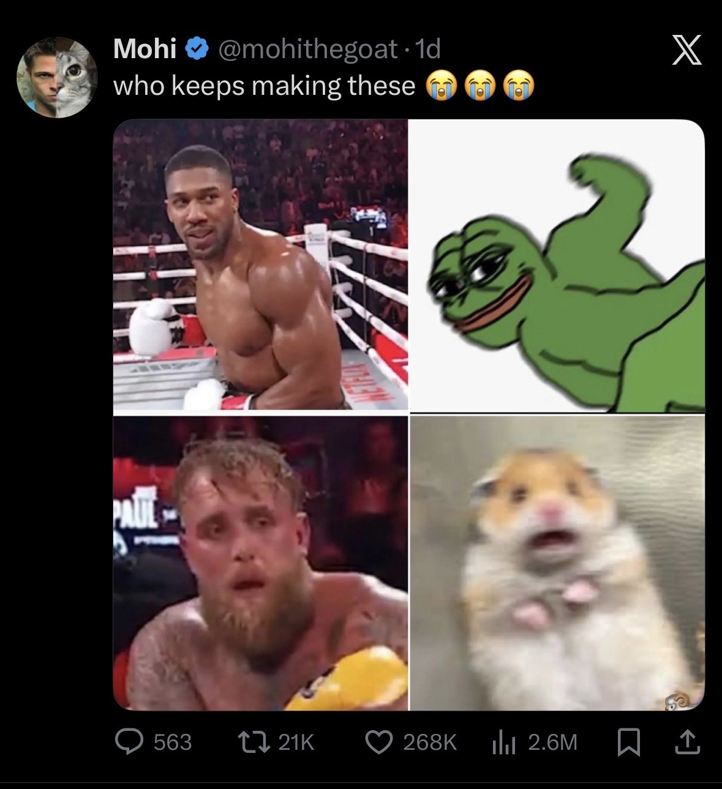
Task: Click the X logo in the corner
Action: point(686,50)
